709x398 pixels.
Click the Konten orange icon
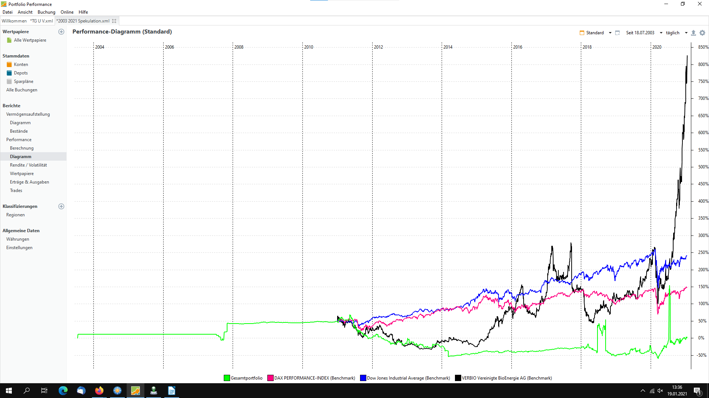9,64
